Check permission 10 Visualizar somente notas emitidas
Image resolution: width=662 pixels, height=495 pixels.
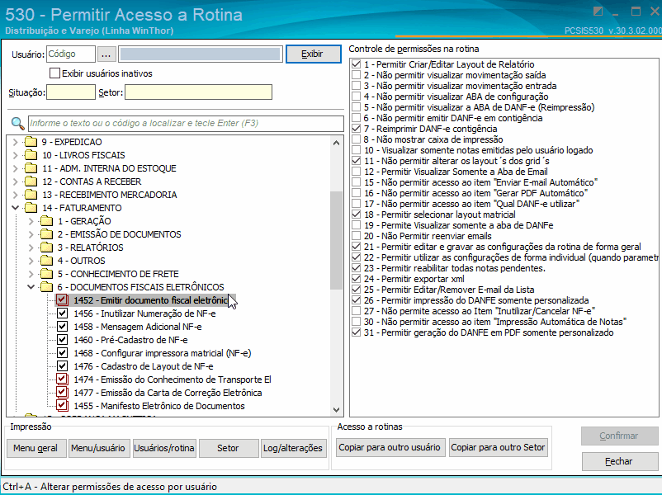[357, 150]
